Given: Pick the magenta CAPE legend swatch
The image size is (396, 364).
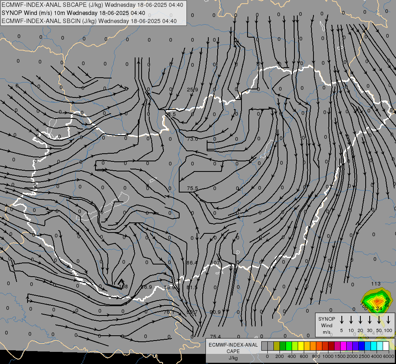Looking at the screenshot, I should tap(343, 346).
